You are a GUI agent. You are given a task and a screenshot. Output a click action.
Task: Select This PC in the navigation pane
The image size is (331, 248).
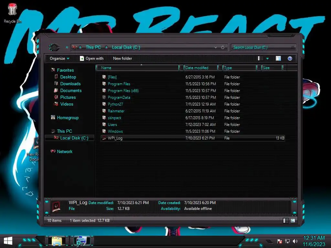coord(64,131)
